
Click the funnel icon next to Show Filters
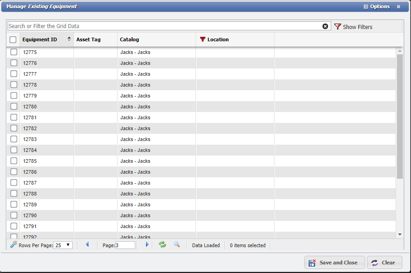[338, 27]
